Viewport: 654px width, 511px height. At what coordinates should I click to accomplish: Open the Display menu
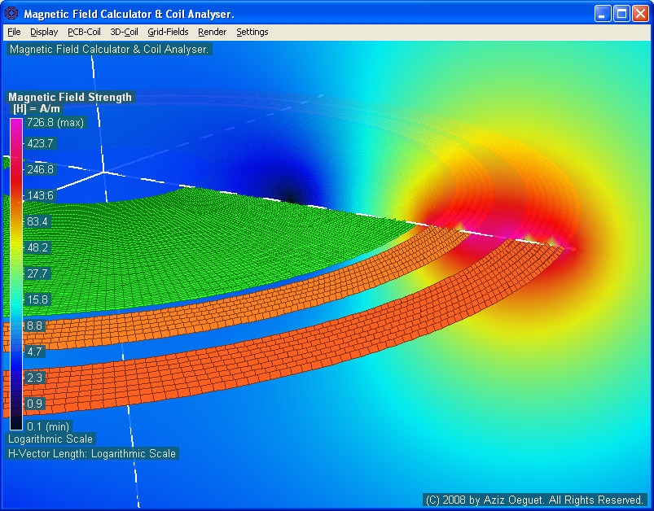44,32
